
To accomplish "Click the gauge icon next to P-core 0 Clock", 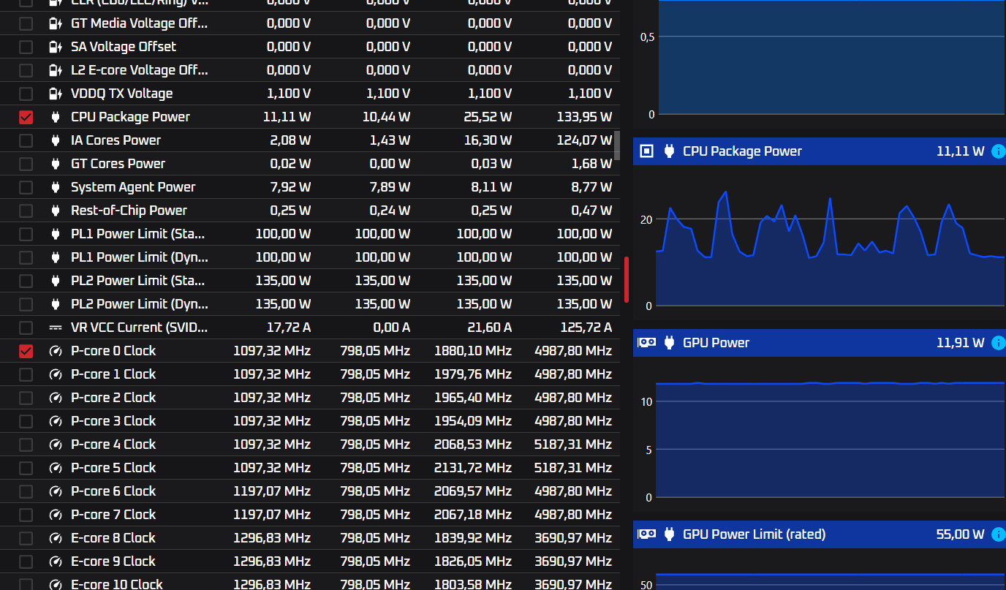I will (x=56, y=351).
